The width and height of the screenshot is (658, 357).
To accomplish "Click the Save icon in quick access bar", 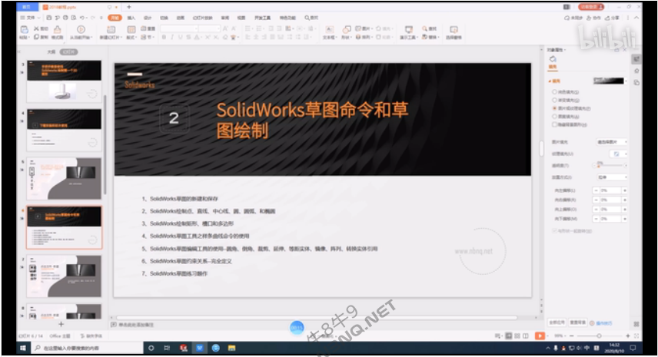I will [49, 18].
